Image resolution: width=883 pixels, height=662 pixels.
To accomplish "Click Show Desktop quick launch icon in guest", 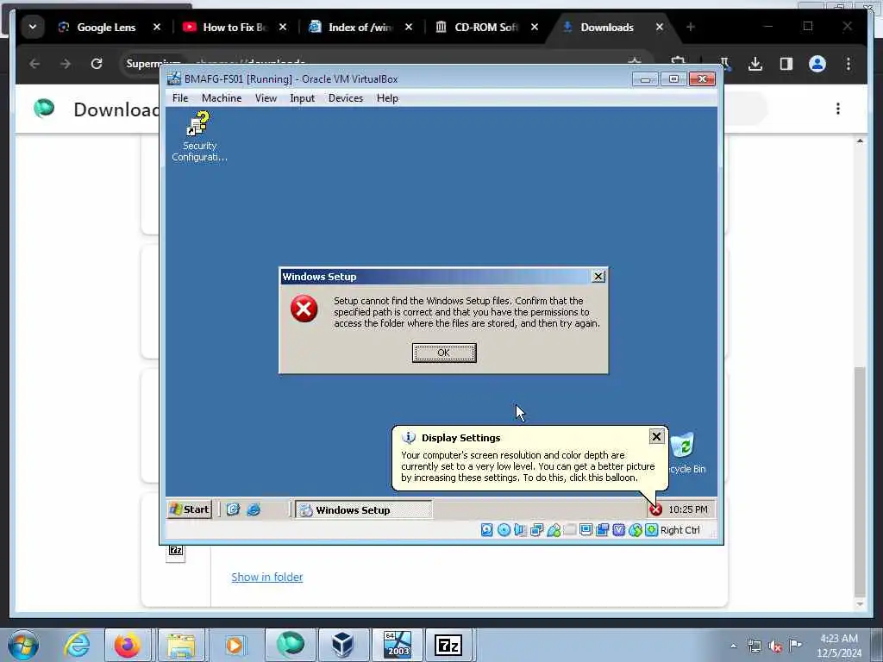I will pyautogui.click(x=233, y=509).
